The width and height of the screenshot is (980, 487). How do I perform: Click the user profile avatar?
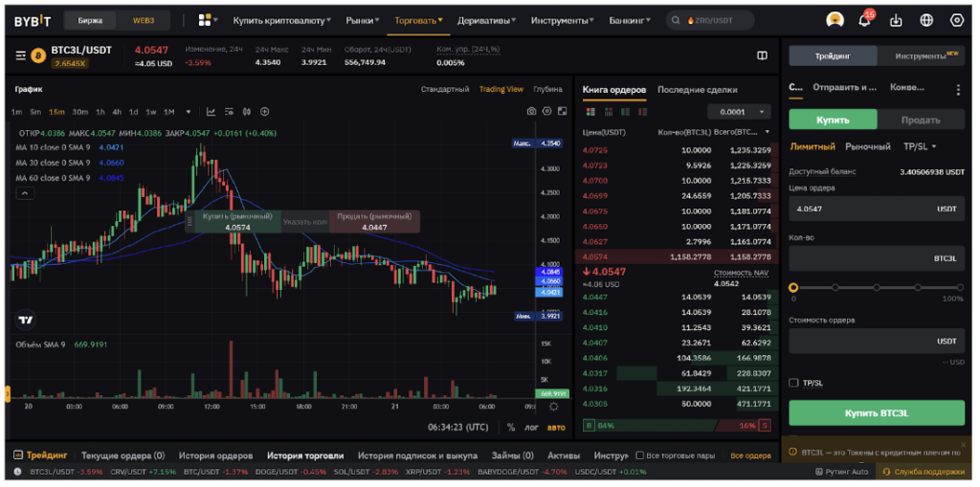point(835,20)
